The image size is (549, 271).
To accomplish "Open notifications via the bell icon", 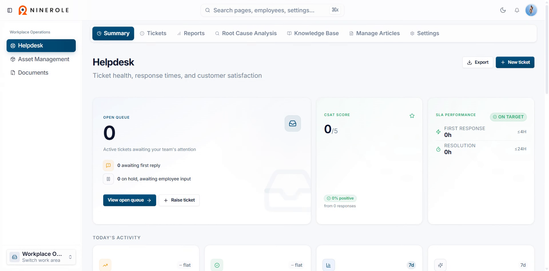I will coord(517,10).
